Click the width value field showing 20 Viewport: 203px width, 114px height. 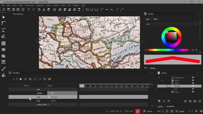click(62, 93)
